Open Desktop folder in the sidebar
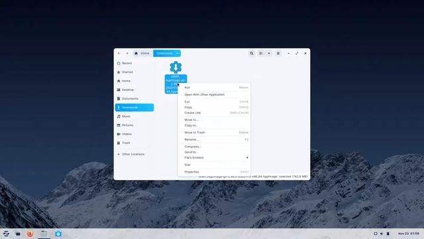Screen dimensions: 424x239 pos(134,90)
